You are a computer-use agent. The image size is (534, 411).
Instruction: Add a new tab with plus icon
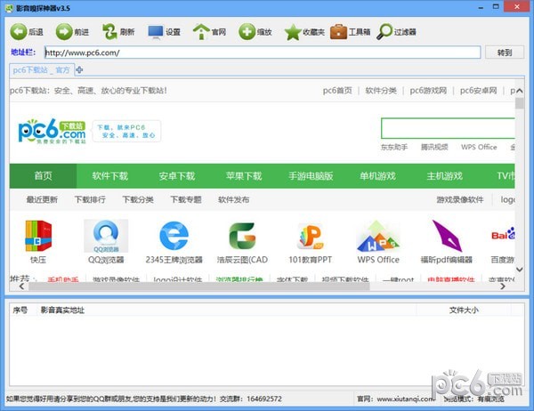point(79,69)
